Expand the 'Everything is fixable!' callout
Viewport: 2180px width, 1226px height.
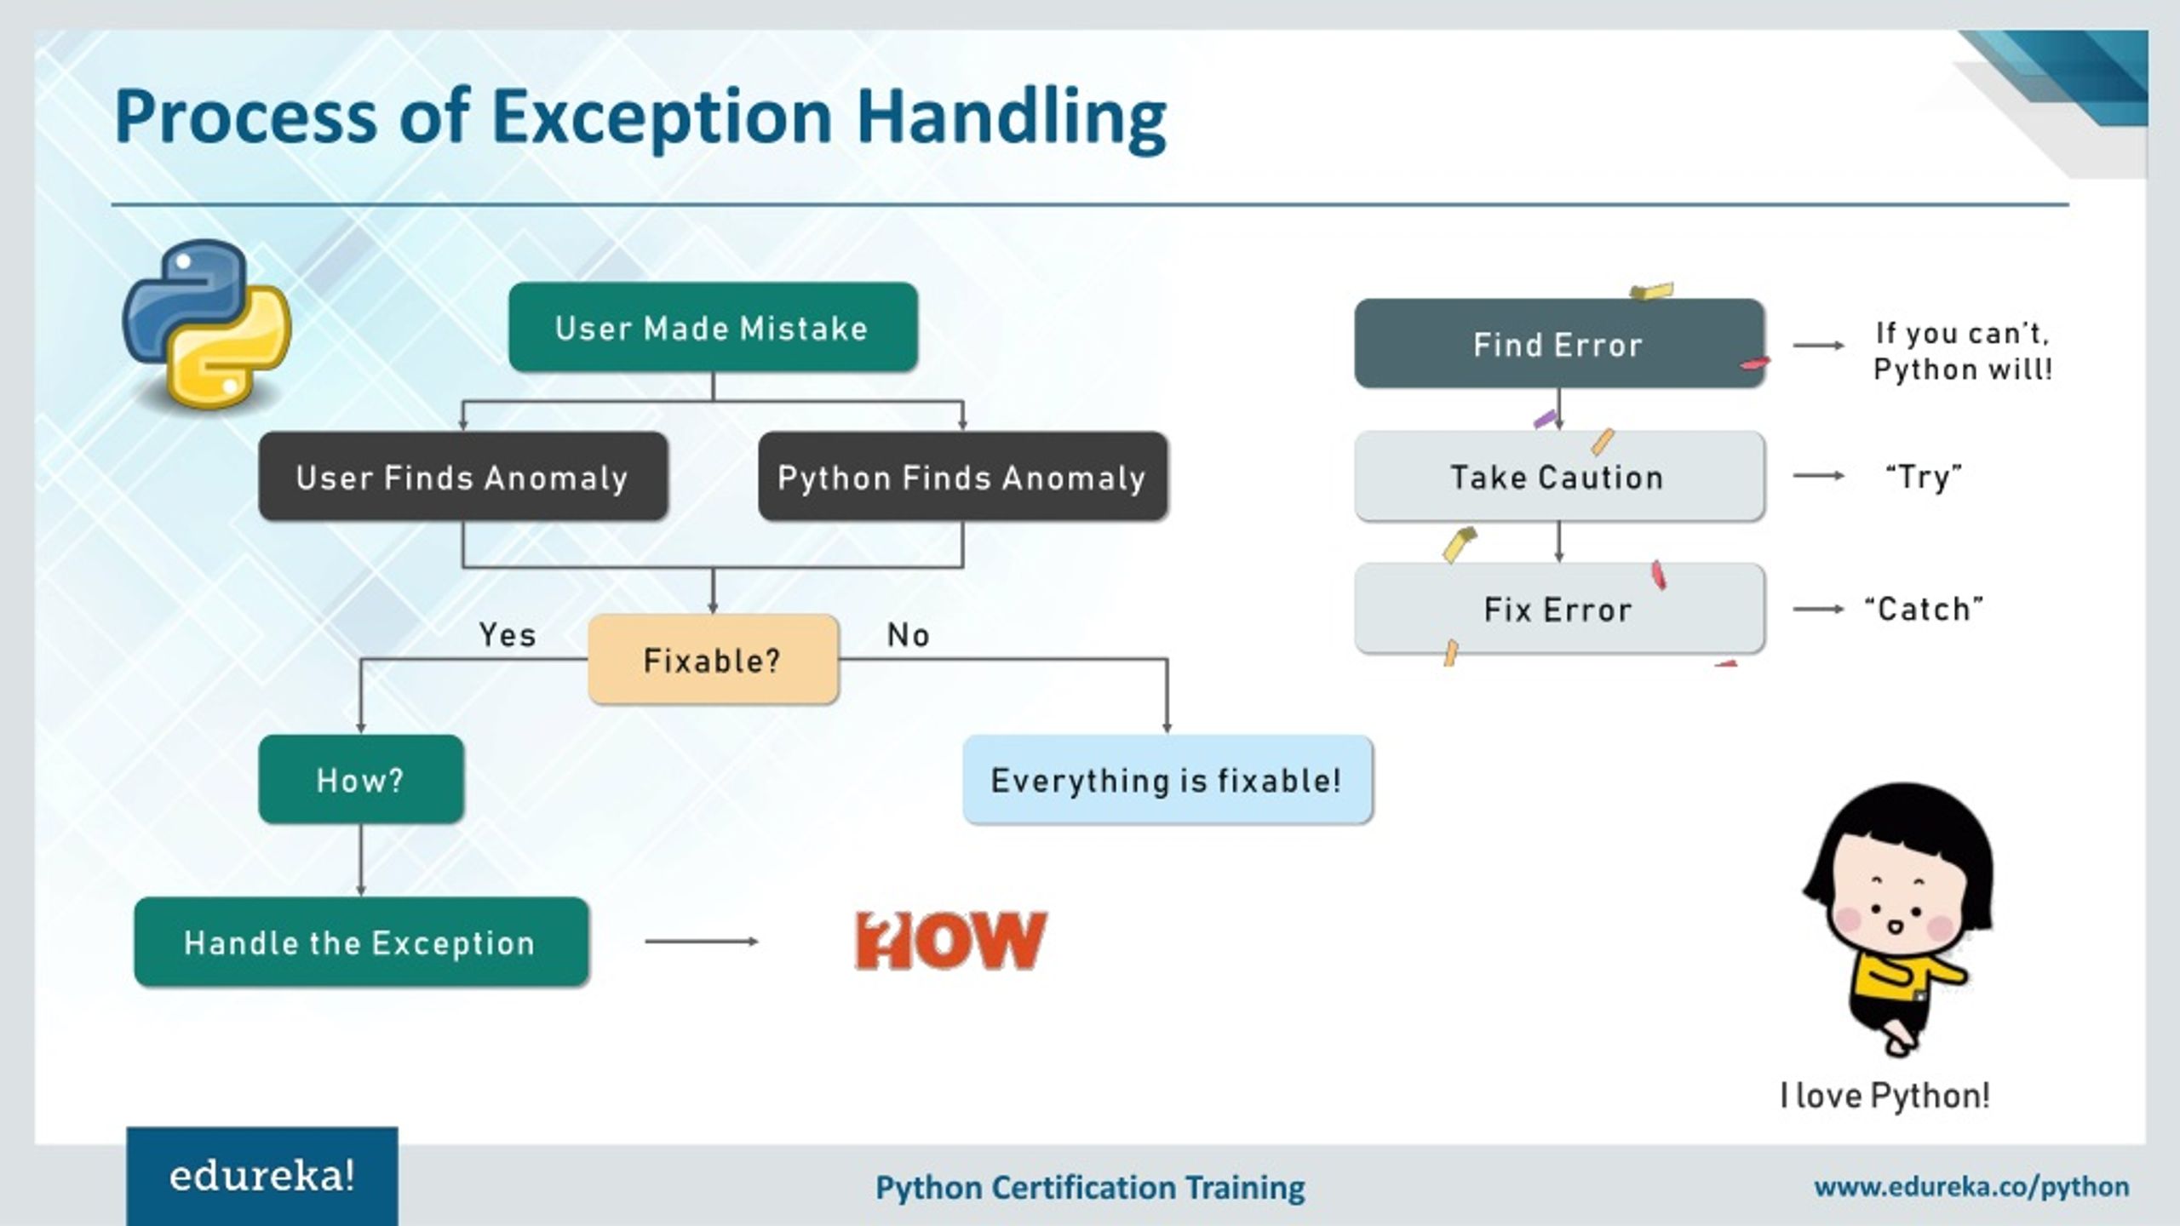point(1167,780)
